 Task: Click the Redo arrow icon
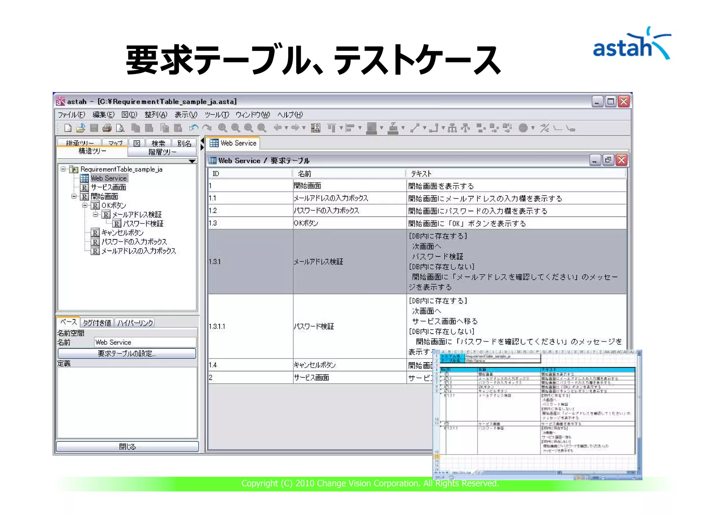click(x=207, y=128)
